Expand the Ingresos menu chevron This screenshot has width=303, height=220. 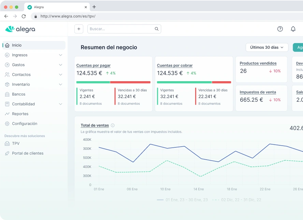coord(61,55)
